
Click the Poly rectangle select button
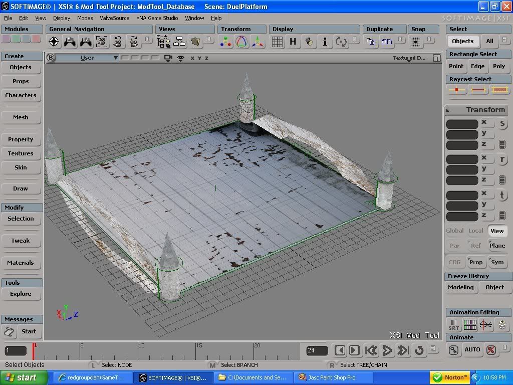tap(499, 66)
